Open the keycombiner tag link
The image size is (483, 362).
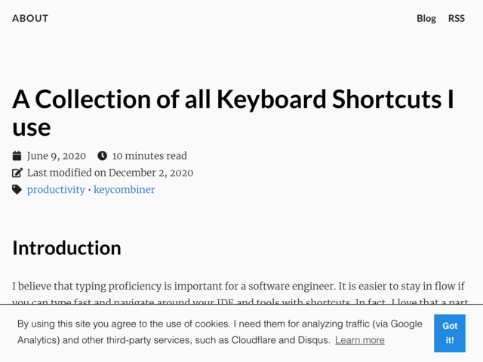pos(124,189)
